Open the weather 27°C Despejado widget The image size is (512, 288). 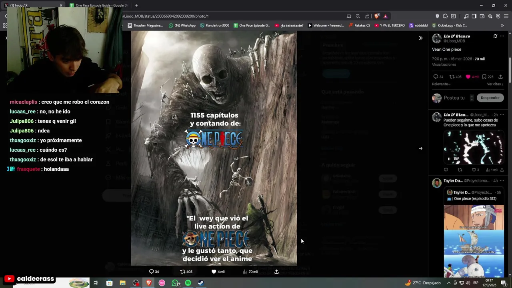click(422, 283)
